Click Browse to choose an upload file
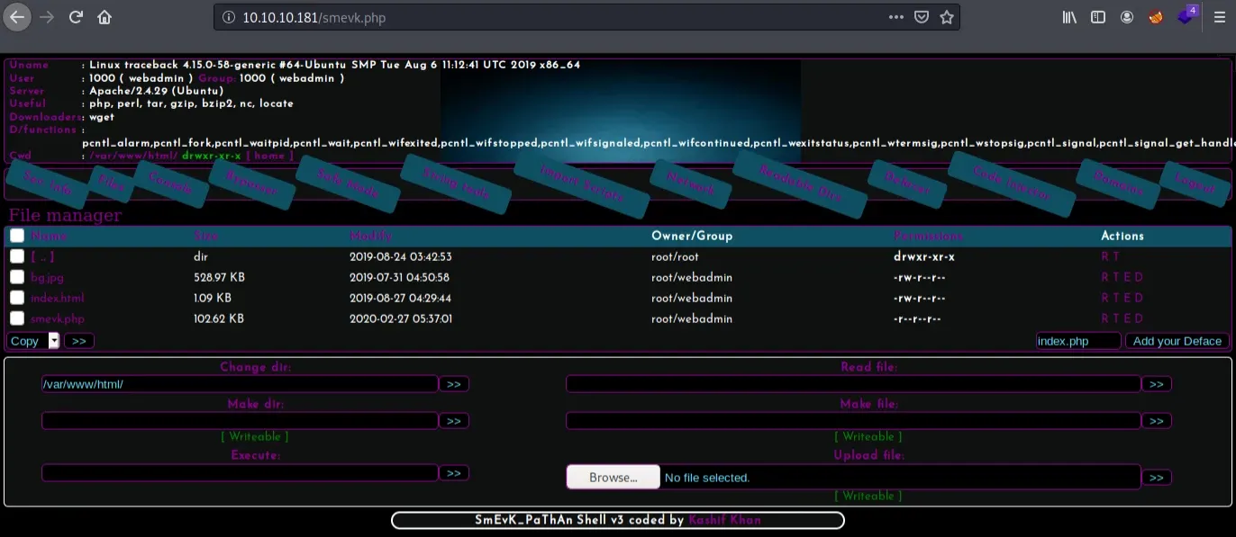Screen dimensions: 1236x537 click(x=613, y=478)
